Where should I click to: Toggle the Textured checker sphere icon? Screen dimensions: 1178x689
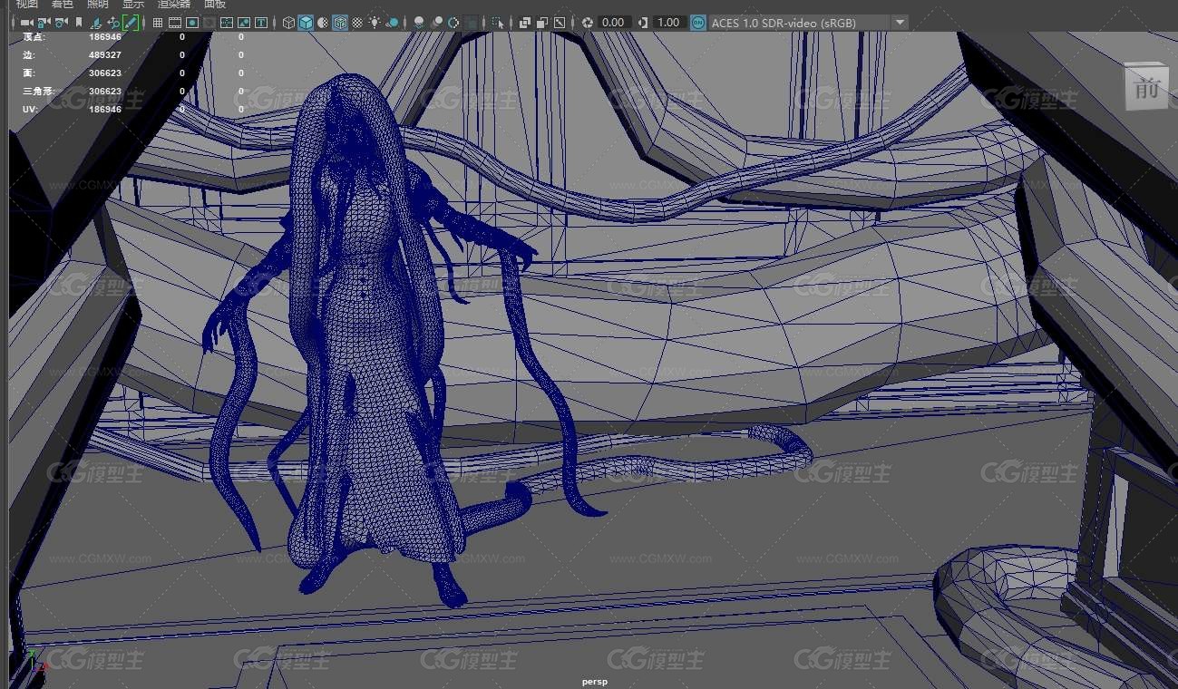[x=357, y=23]
